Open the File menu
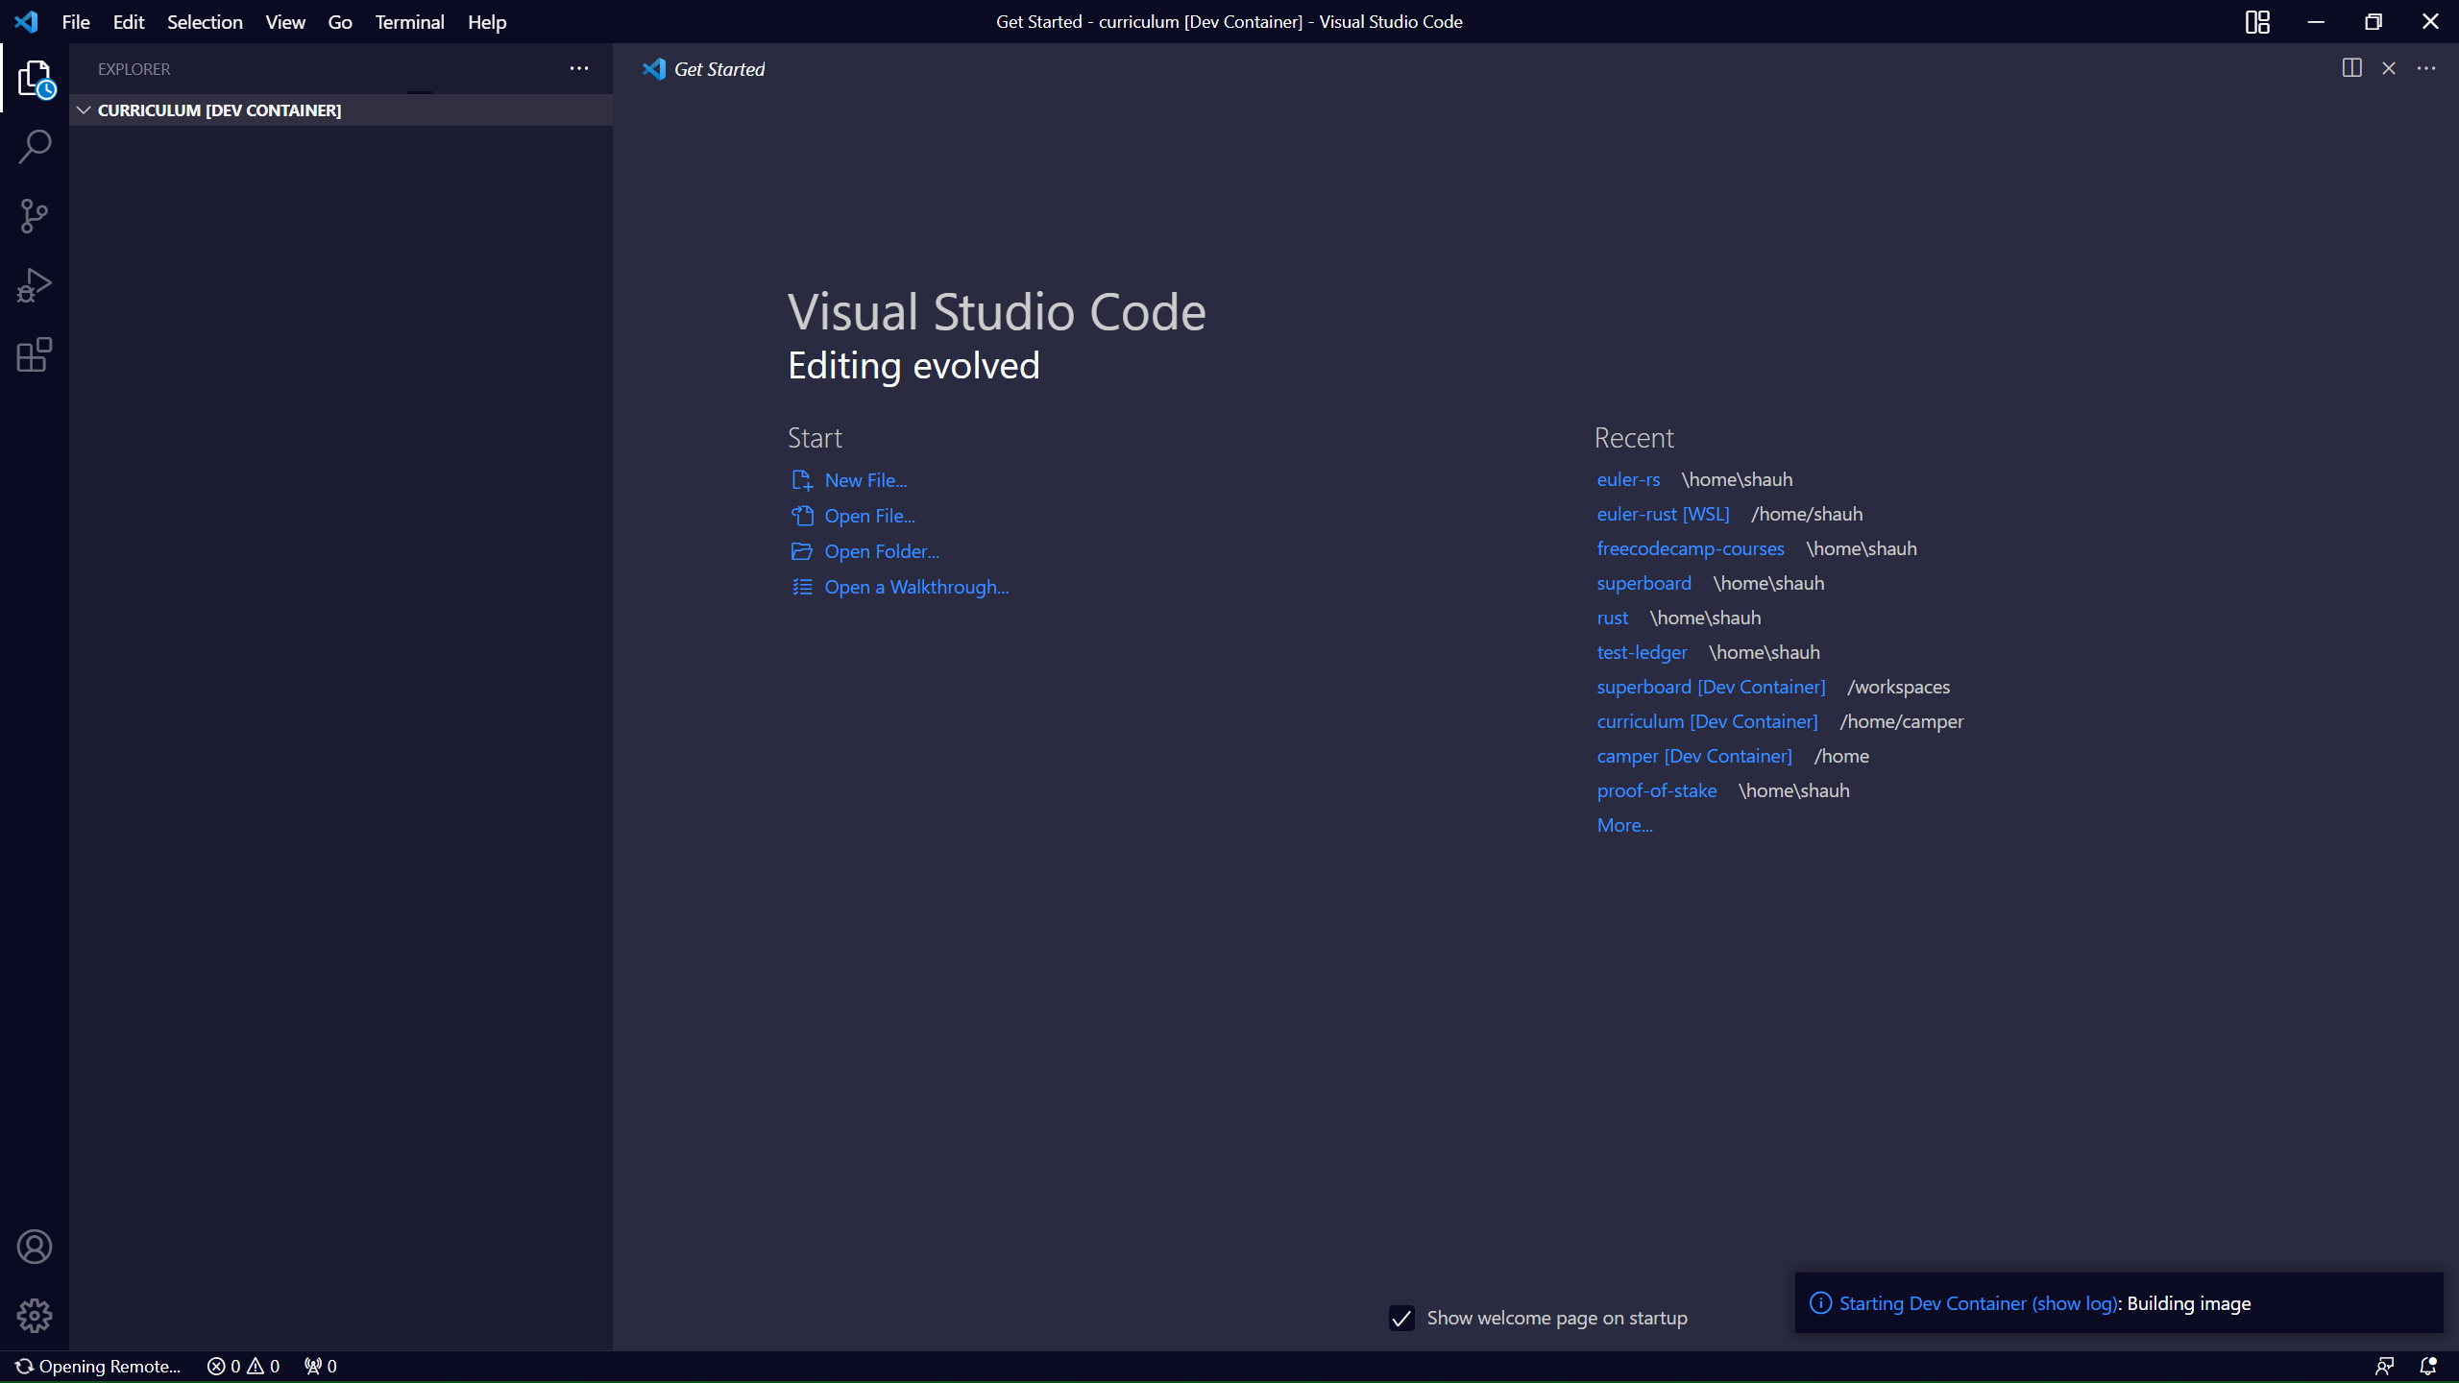 [x=76, y=21]
